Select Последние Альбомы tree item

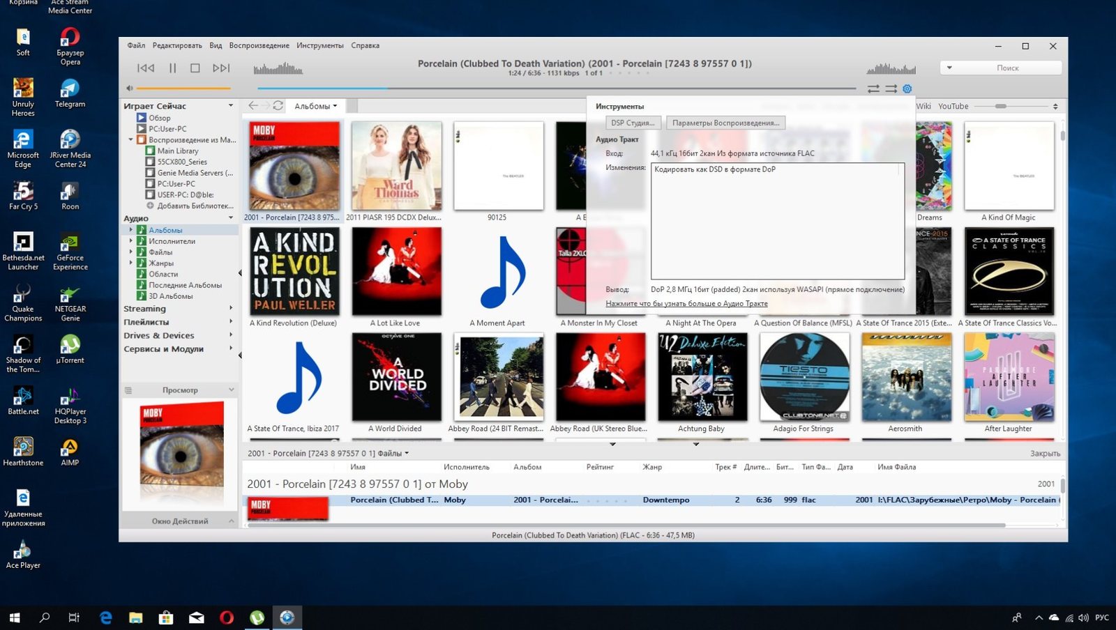[x=185, y=285]
